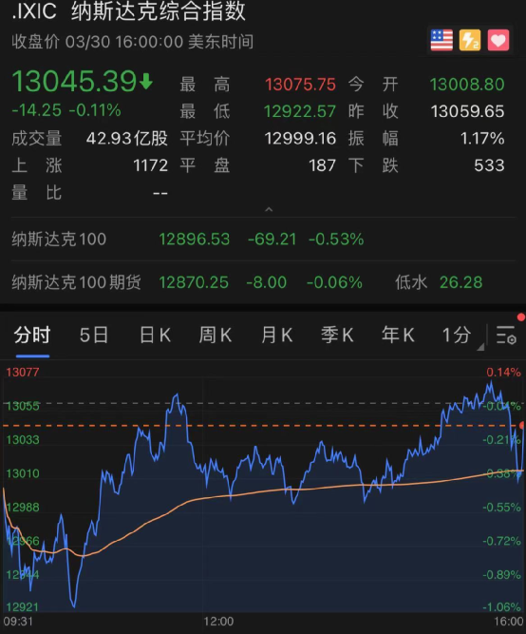Select the 分时 tab
Image resolution: width=526 pixels, height=634 pixels.
[x=32, y=336]
